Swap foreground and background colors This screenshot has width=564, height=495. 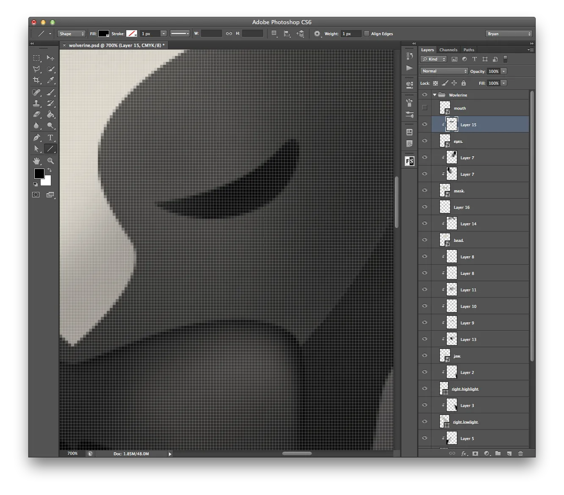(49, 170)
